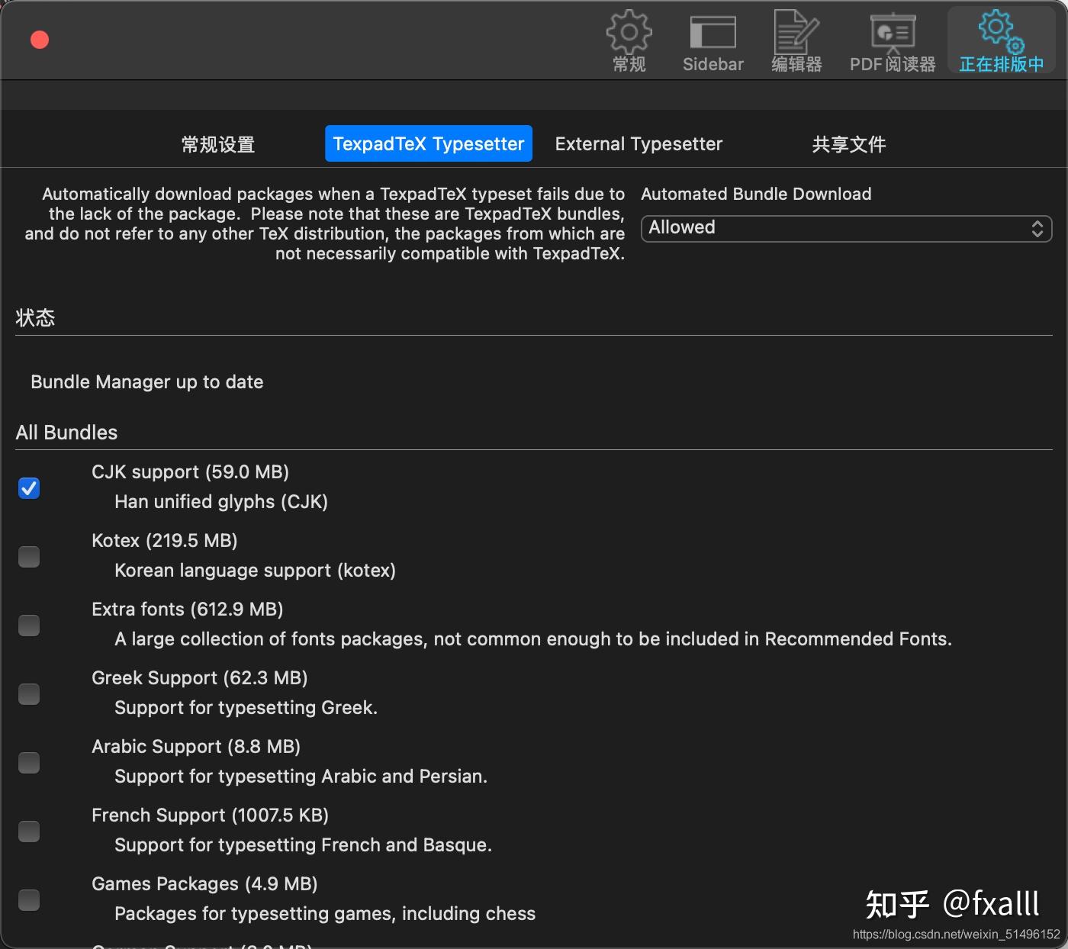Click the 状态 status section heading
This screenshot has height=949, width=1068.
click(x=35, y=317)
